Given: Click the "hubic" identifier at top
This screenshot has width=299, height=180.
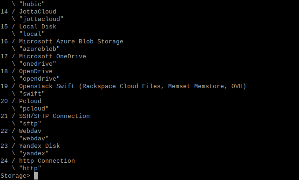Looking at the screenshot, I should pos(32,4).
